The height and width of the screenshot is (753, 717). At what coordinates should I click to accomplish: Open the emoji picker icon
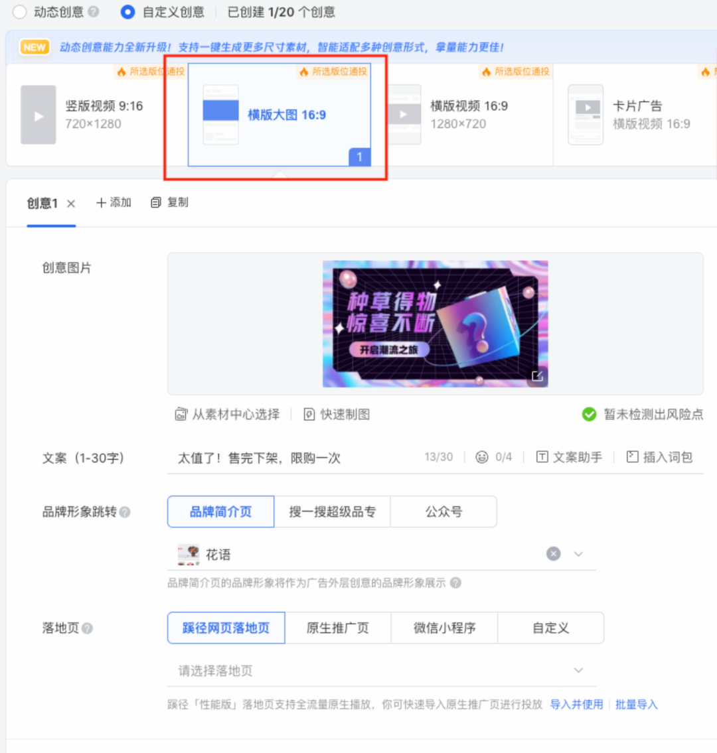[482, 456]
